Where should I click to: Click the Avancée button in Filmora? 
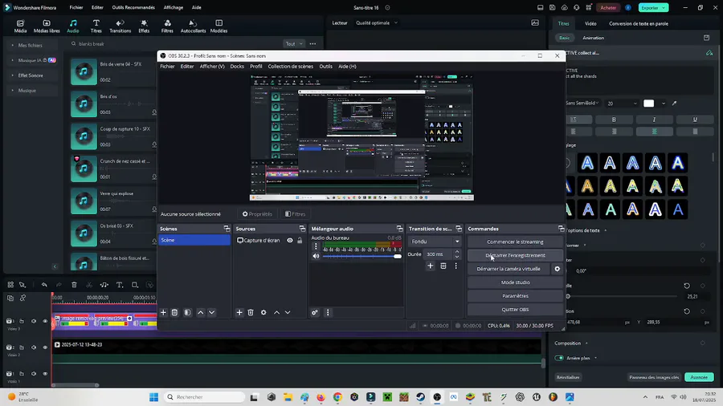699,377
